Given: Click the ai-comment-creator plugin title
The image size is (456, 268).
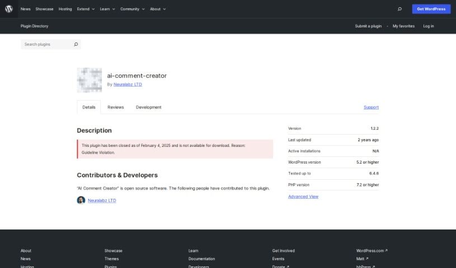Looking at the screenshot, I should 137,76.
